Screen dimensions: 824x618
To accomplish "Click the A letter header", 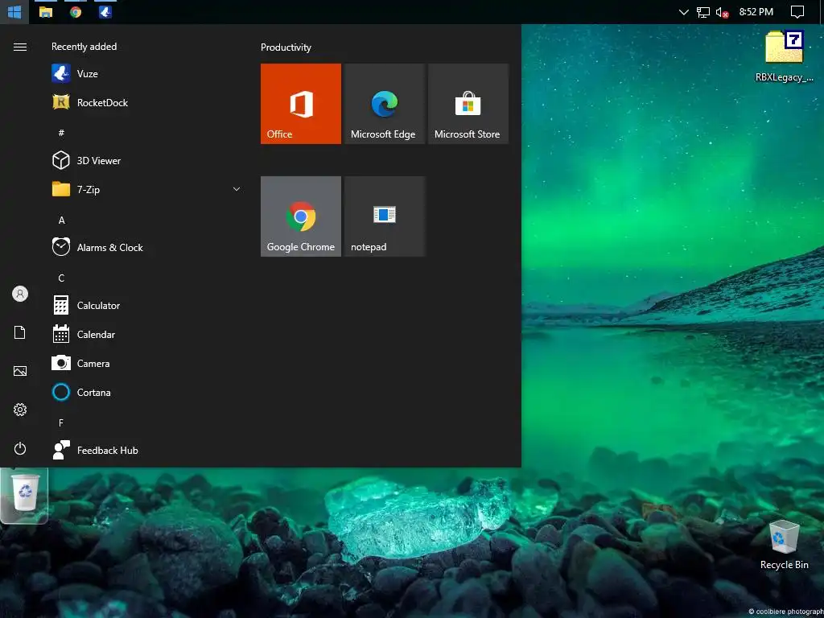I will click(61, 220).
